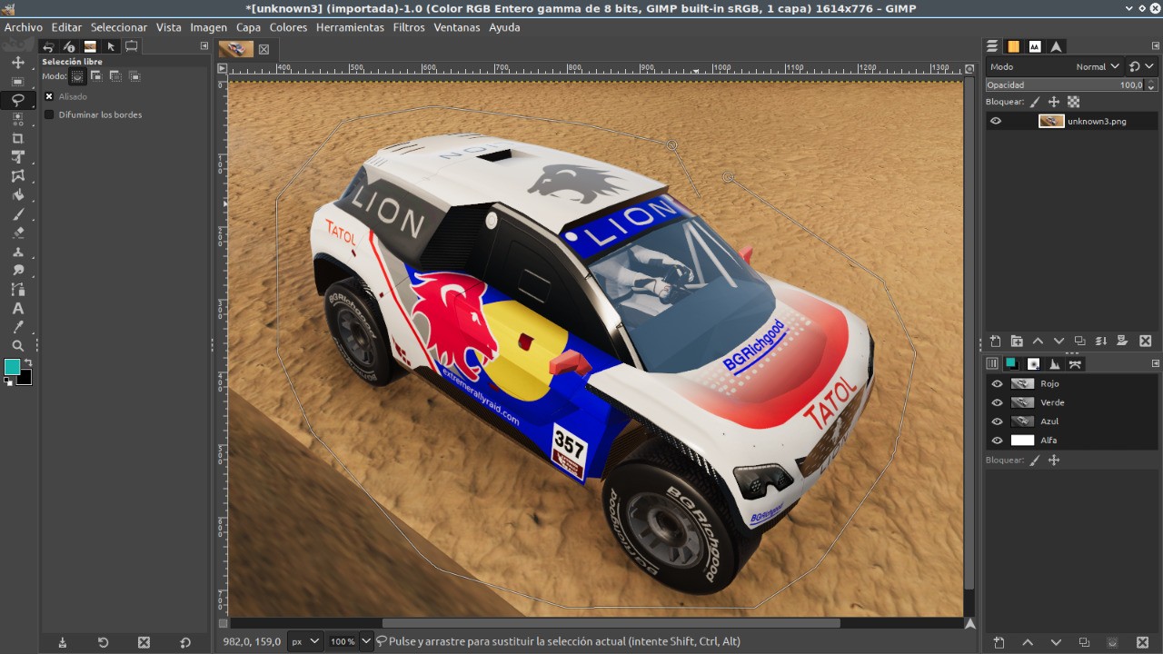Screen dimensions: 1163x654
Task: Select the Color Picker eyedropper tool
Action: click(17, 327)
